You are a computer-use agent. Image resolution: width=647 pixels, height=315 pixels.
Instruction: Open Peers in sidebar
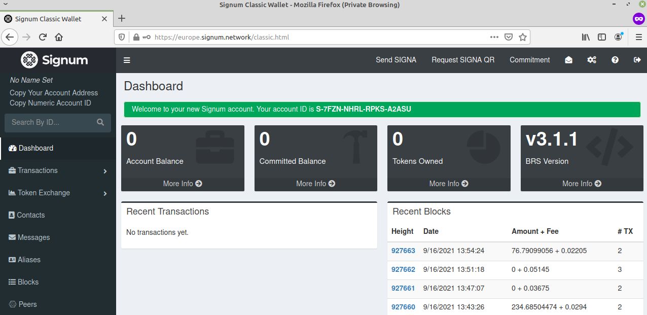[58, 304]
